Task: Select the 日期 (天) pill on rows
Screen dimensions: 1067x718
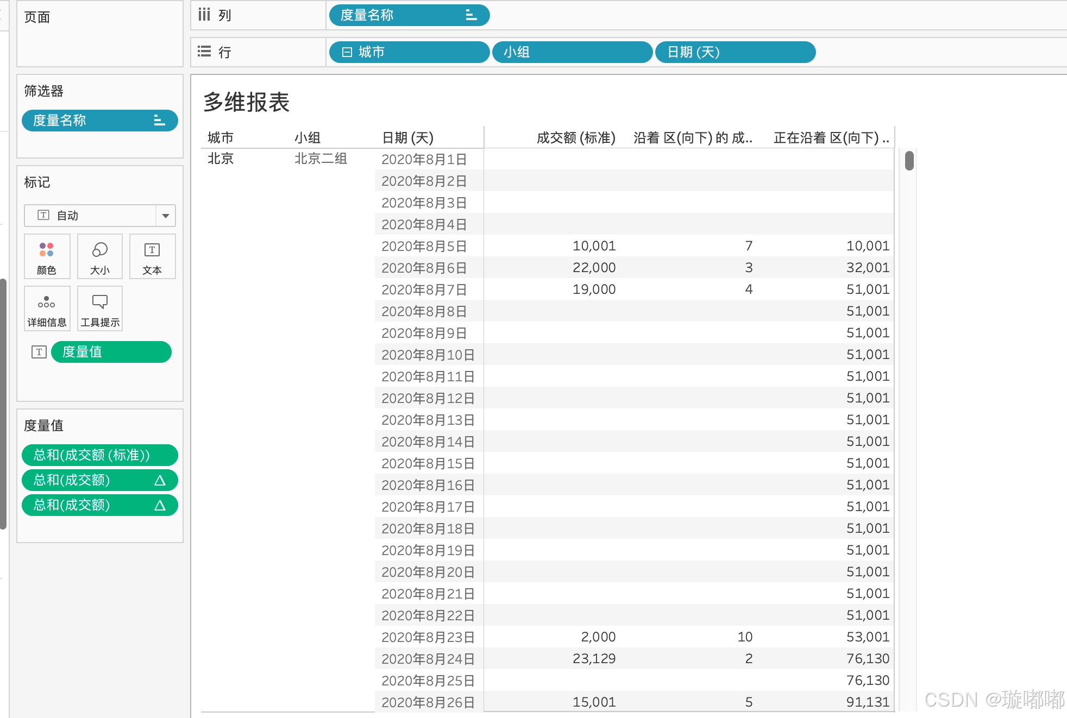Action: pyautogui.click(x=735, y=52)
